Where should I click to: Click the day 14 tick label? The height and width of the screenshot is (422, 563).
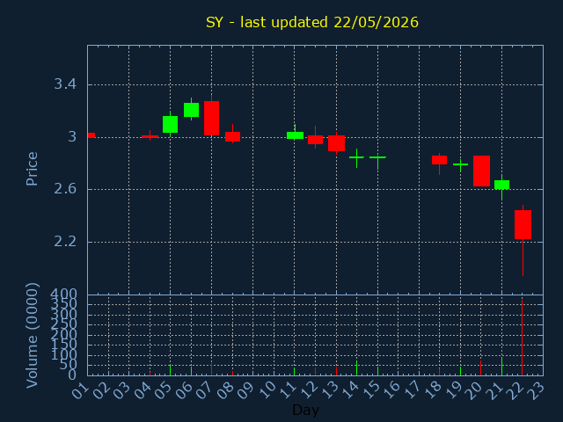click(350, 390)
